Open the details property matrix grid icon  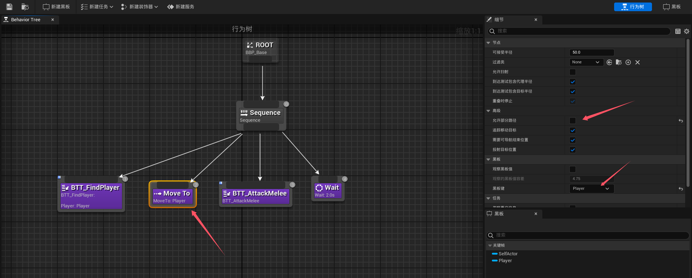(x=678, y=31)
